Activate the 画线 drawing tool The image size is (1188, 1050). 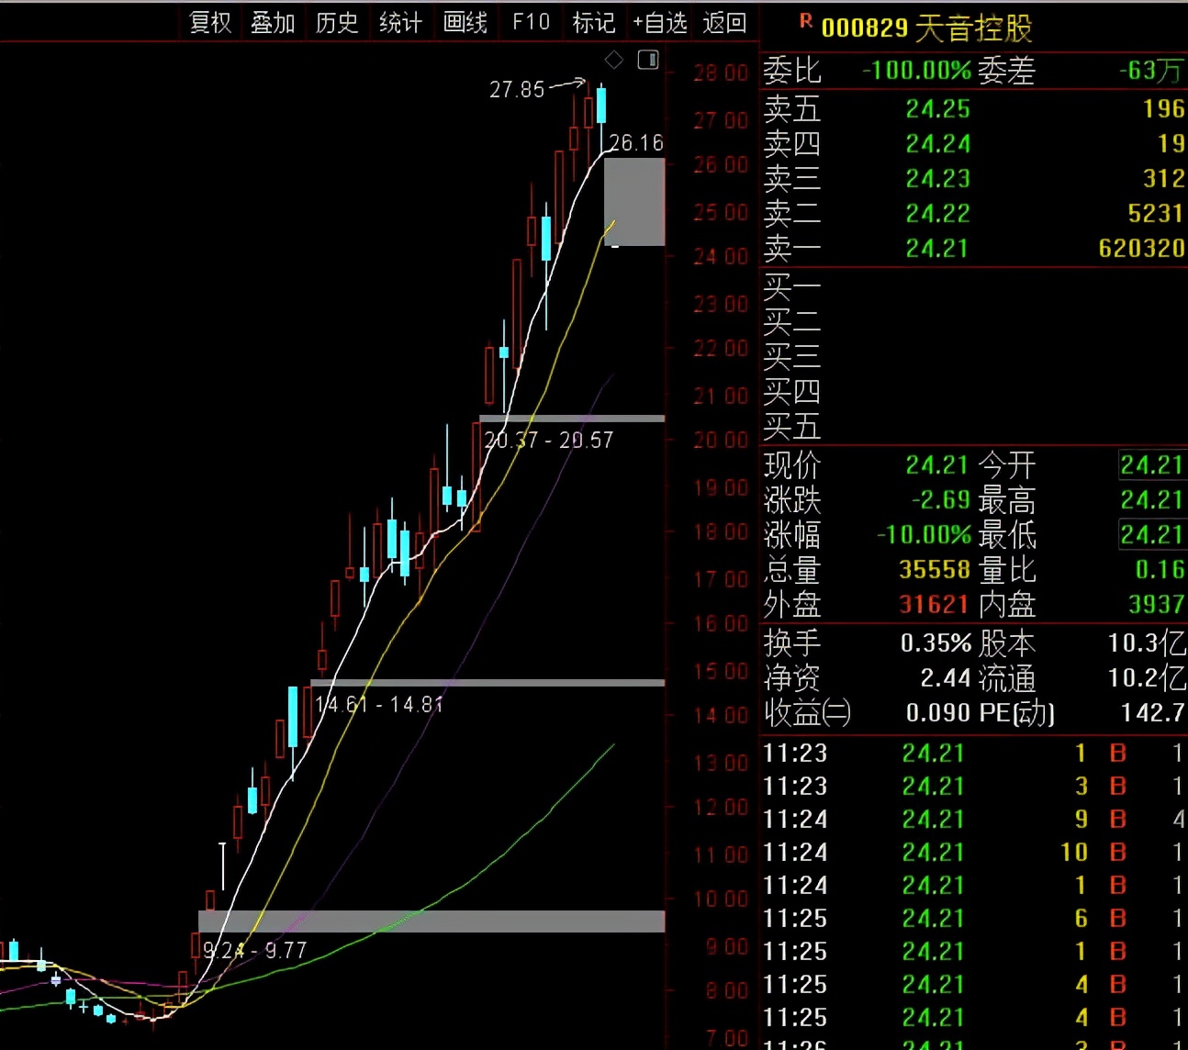coord(465,22)
